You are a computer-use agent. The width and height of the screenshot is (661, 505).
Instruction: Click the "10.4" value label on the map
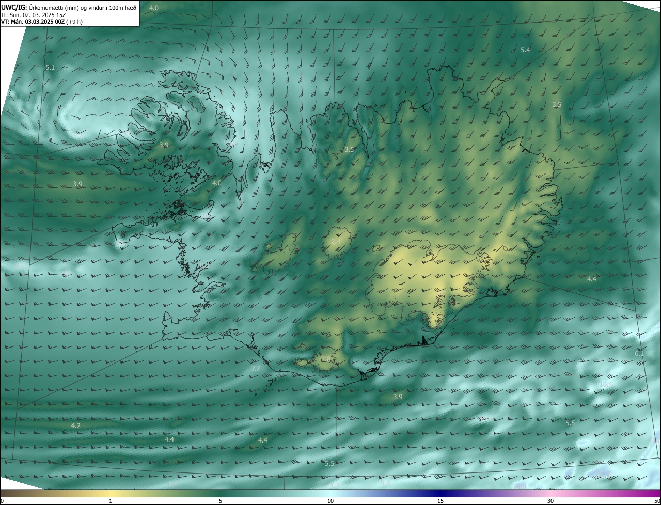(x=606, y=385)
